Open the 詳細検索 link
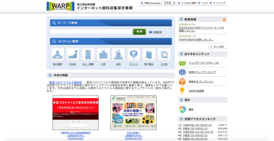The height and width of the screenshot is (141, 274). (157, 32)
